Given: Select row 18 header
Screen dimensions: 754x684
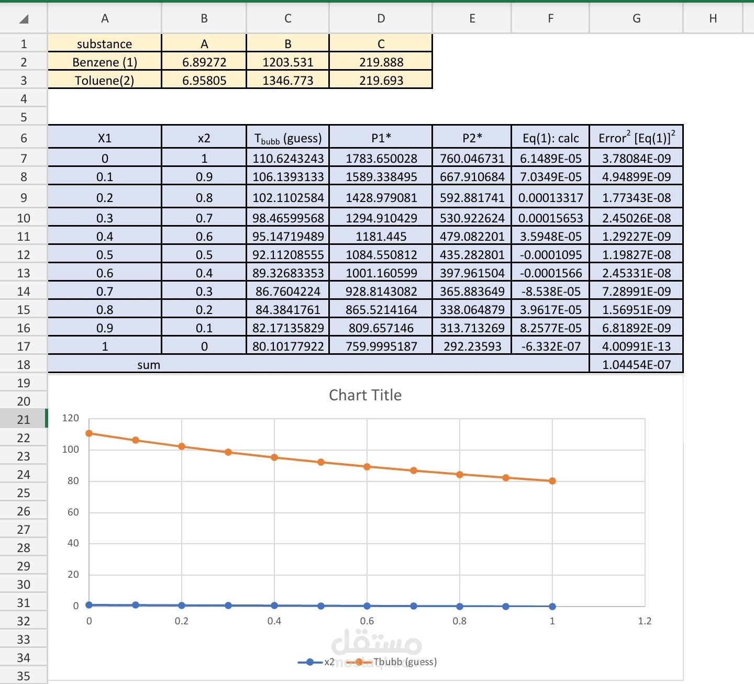Looking at the screenshot, I should click(x=24, y=364).
